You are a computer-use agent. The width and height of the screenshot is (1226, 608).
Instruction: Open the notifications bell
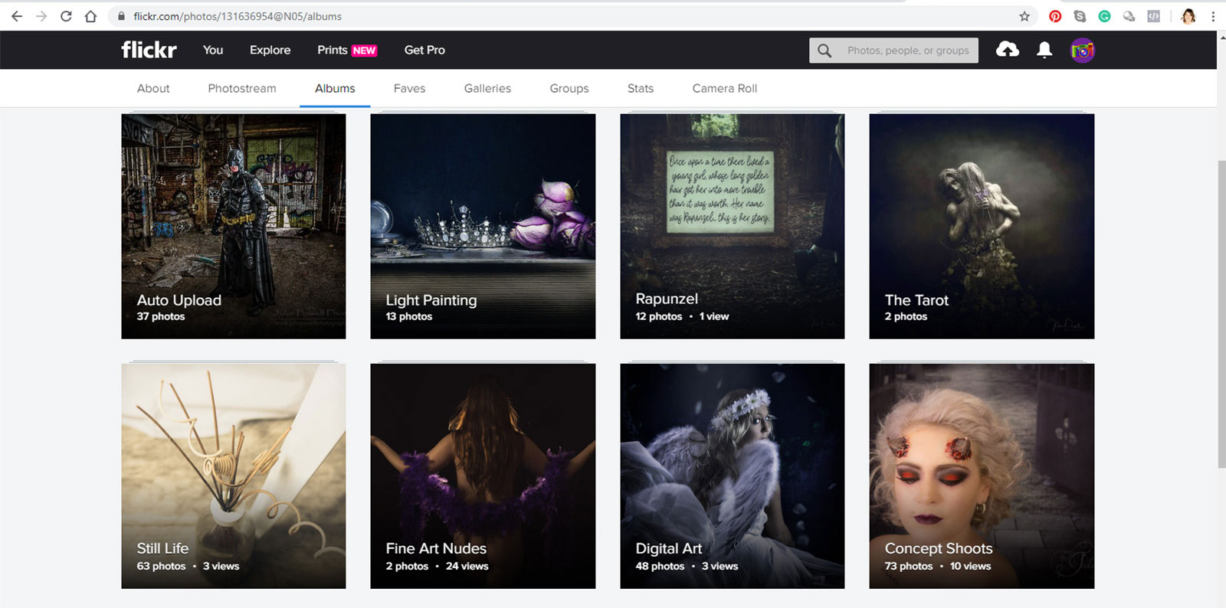point(1044,51)
